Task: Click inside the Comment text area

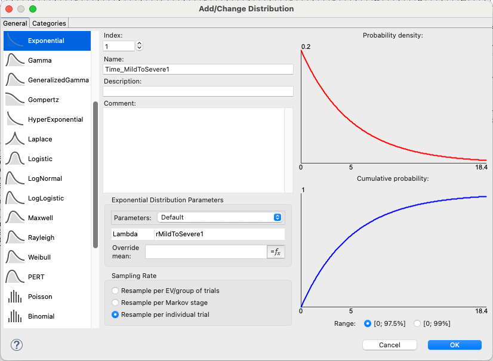Action: click(x=193, y=150)
